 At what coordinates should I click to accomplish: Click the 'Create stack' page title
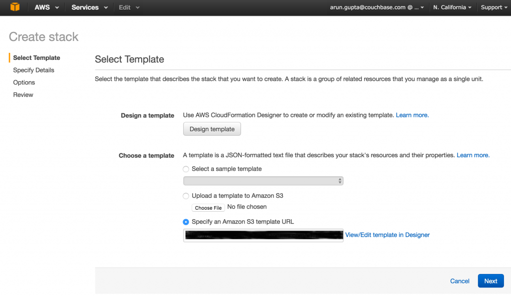[x=44, y=37]
